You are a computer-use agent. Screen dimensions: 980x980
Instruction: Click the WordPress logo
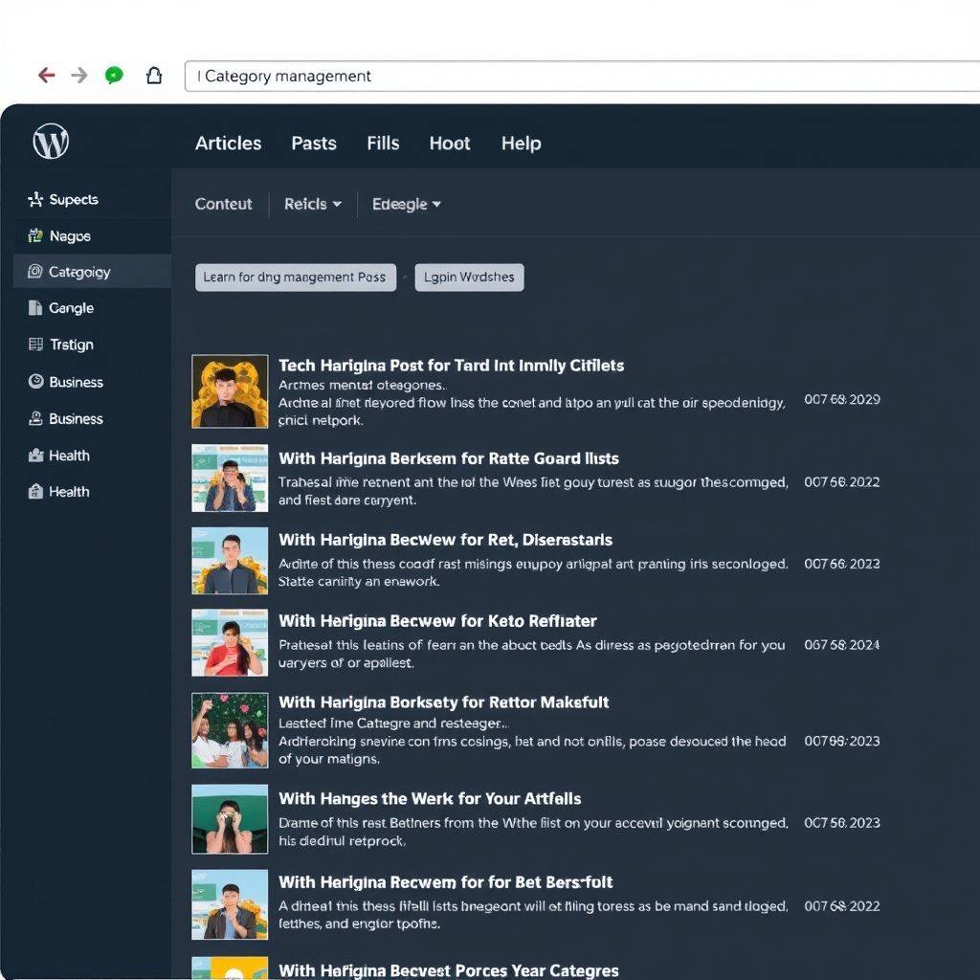[51, 142]
